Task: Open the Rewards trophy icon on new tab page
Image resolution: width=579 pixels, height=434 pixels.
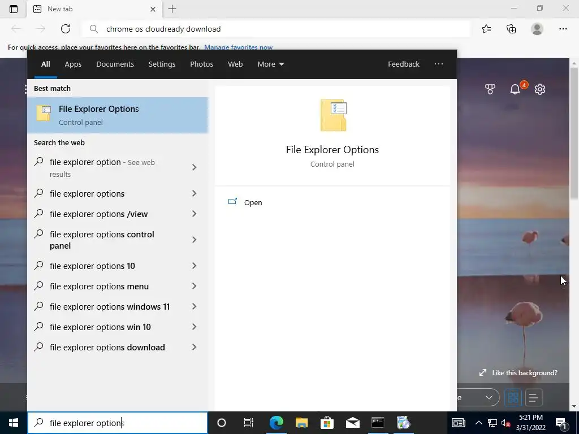Action: [x=490, y=89]
